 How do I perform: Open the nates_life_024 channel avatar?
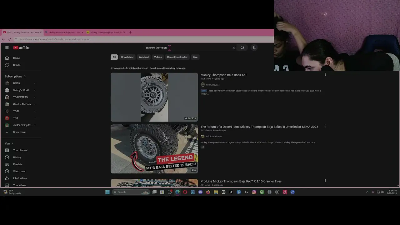(x=203, y=85)
